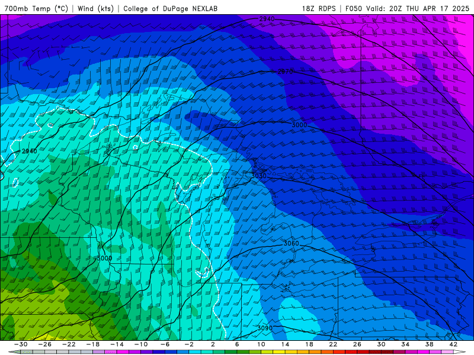Click the '18Z RDPS' model run label

point(319,8)
